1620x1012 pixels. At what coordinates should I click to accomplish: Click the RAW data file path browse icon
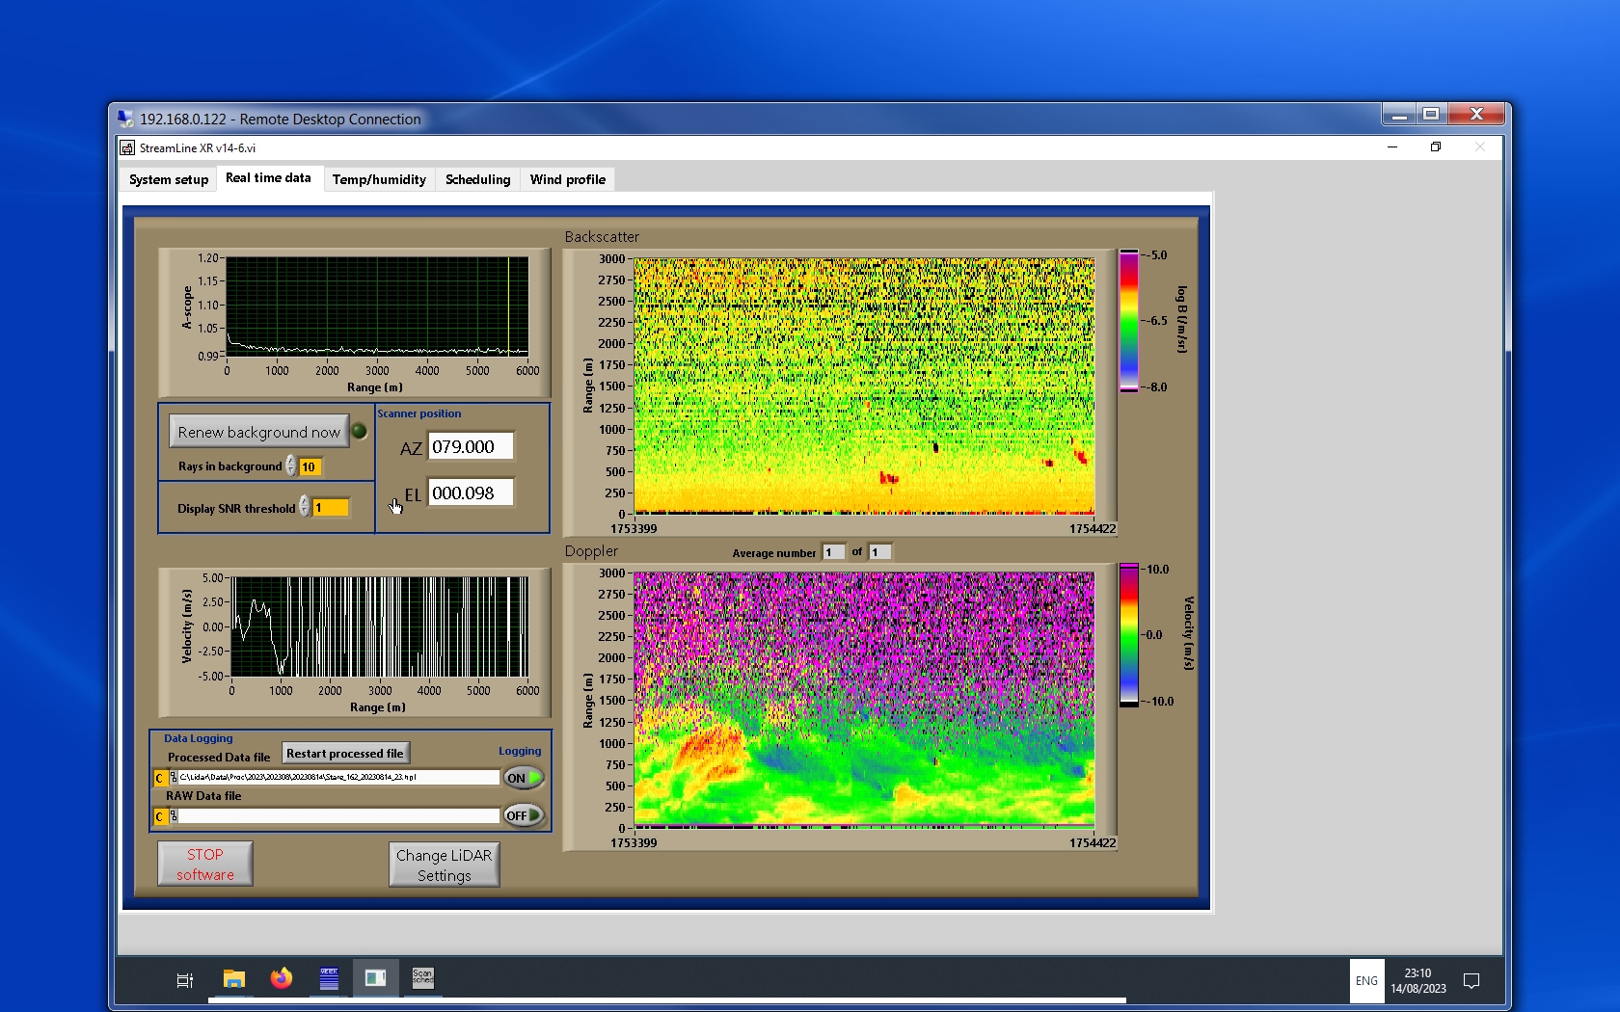click(x=173, y=816)
